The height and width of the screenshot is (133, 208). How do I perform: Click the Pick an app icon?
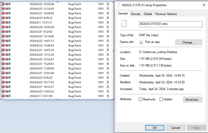[x=141, y=42]
